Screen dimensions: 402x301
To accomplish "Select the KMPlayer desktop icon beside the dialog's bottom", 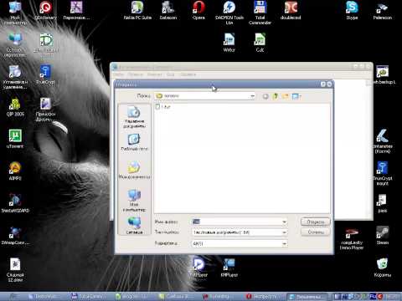I will coord(229,268).
